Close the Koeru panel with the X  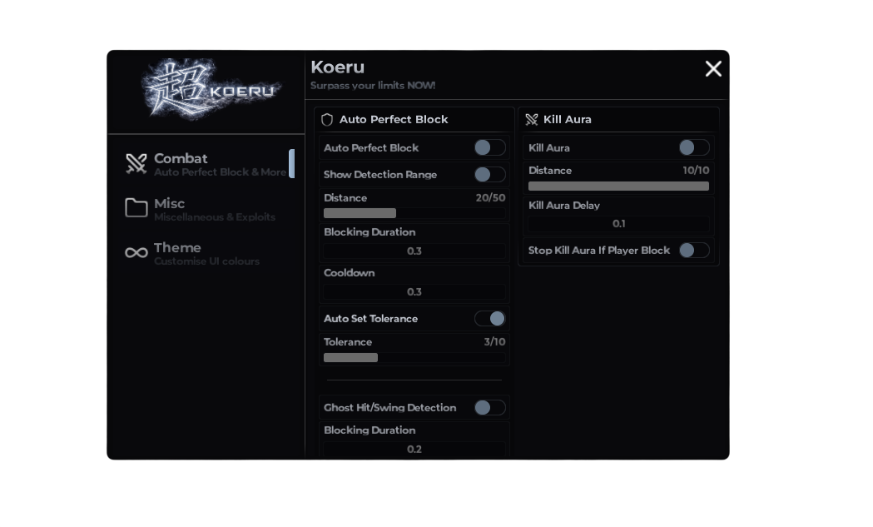point(713,69)
